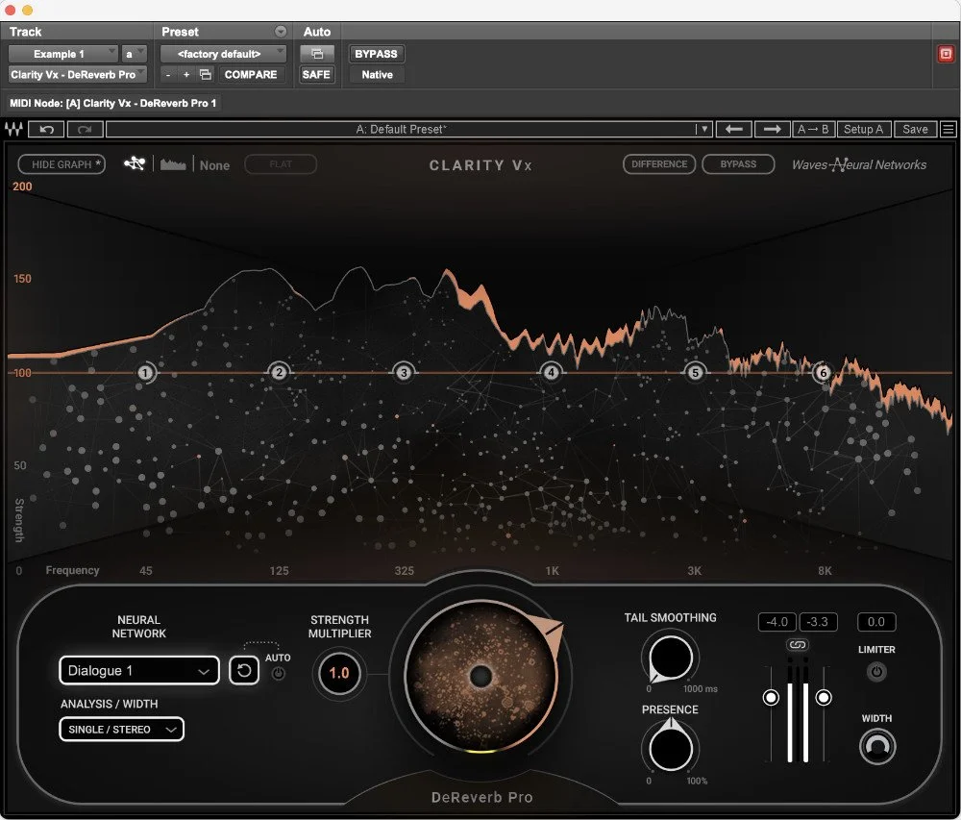Click the WIDTH knob
Screen dimensions: 961x820
pos(877,746)
